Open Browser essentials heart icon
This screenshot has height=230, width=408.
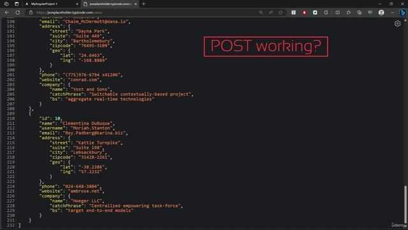coord(370,13)
